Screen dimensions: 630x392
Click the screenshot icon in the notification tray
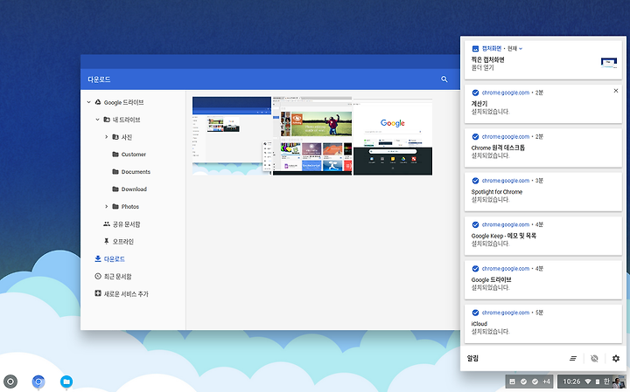512,382
